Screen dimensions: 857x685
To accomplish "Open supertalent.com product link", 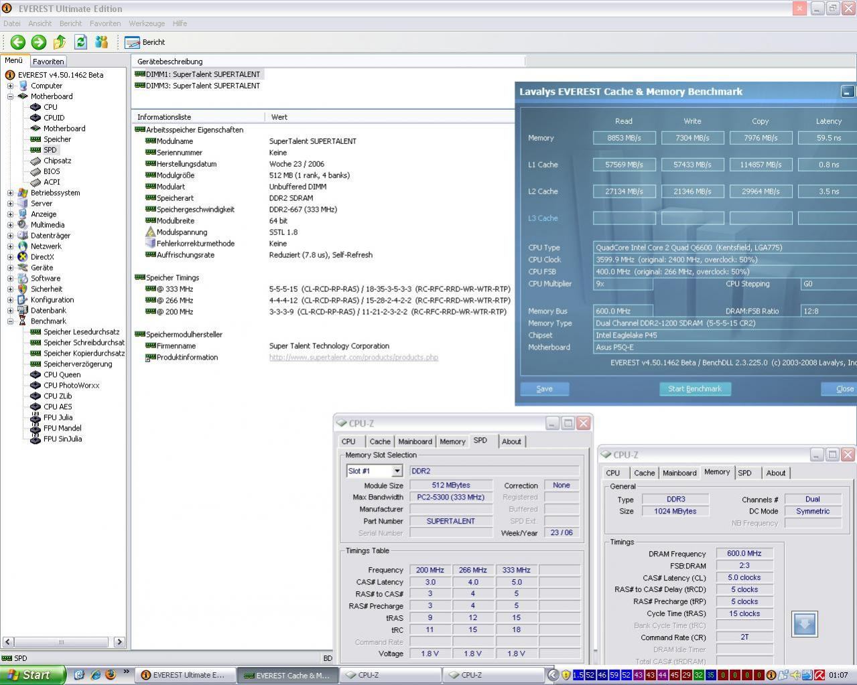I will pos(354,358).
